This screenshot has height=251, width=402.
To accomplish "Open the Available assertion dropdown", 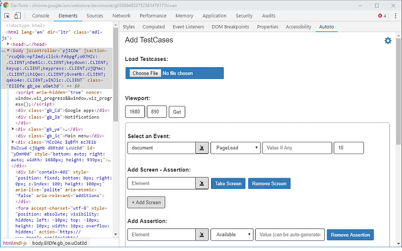I will point(232,235).
